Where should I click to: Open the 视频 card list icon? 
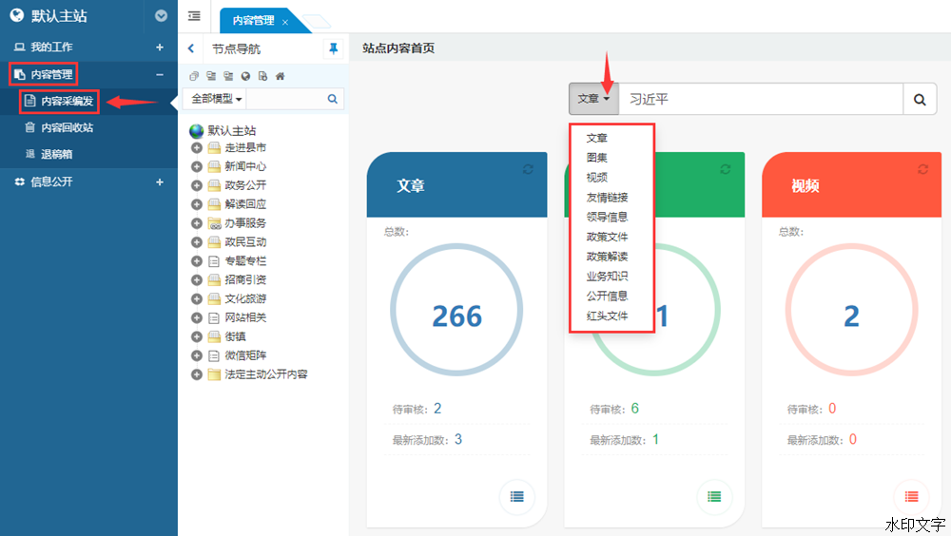(912, 497)
